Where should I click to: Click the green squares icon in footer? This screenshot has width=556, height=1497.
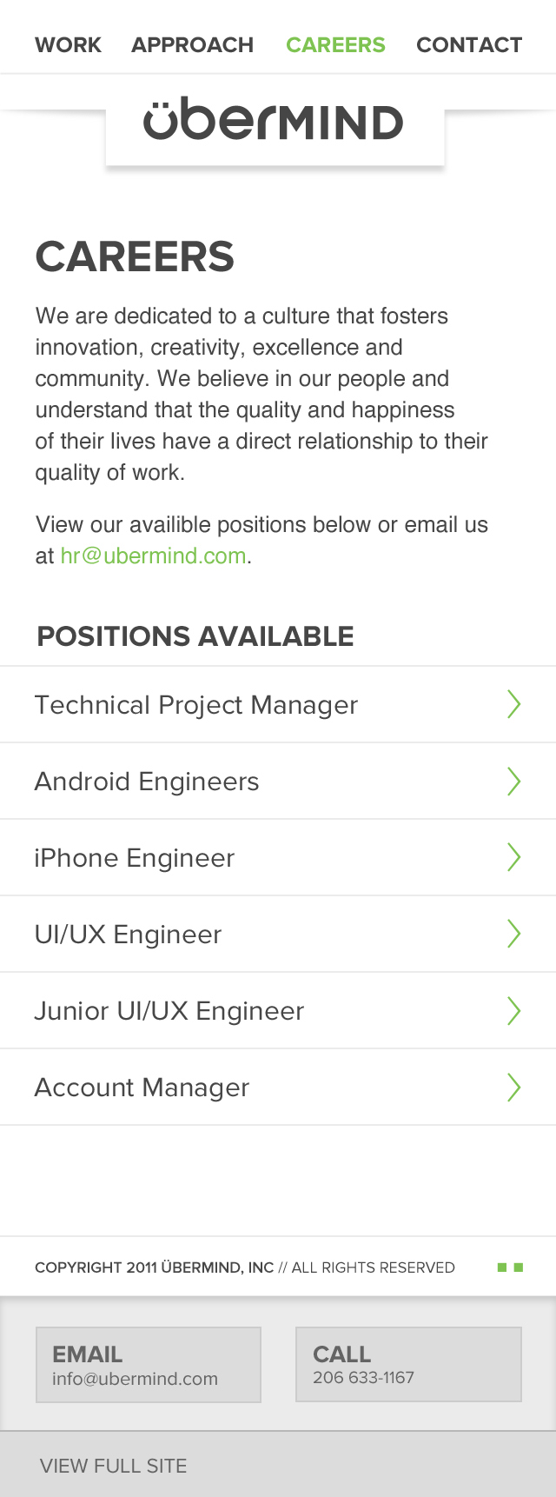tap(510, 1267)
